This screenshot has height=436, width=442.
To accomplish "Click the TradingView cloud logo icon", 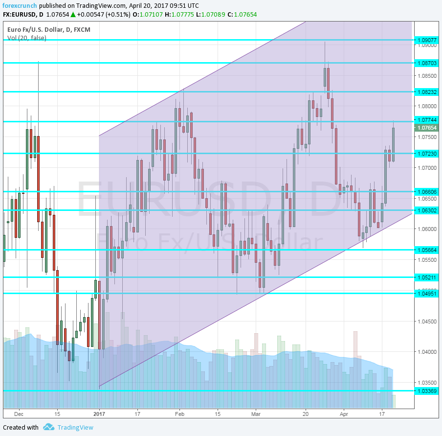I will coord(48,427).
